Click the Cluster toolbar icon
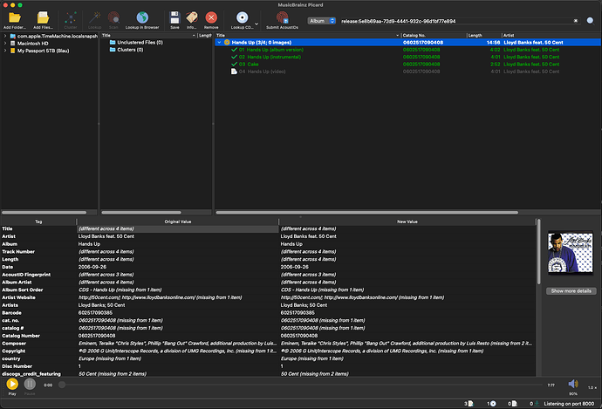The height and width of the screenshot is (409, 602). (x=71, y=17)
